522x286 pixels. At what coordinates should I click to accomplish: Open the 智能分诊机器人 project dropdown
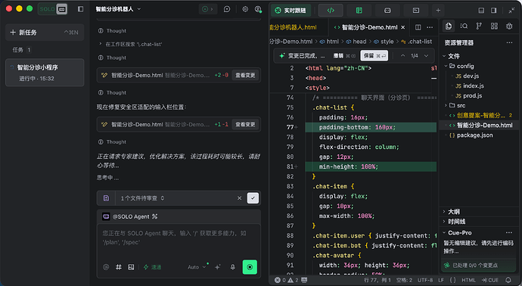point(118,9)
